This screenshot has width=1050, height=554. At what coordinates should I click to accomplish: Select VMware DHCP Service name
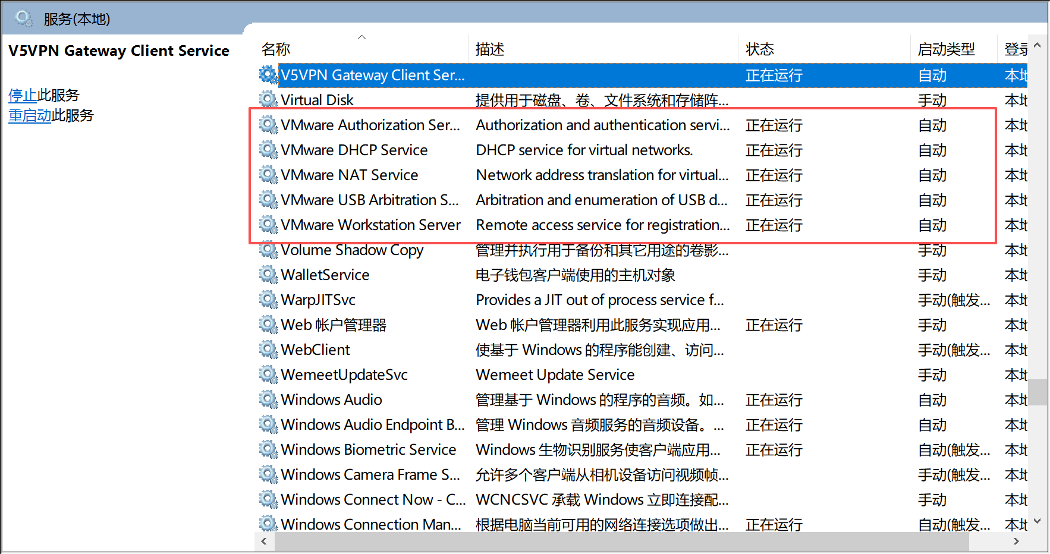click(354, 150)
